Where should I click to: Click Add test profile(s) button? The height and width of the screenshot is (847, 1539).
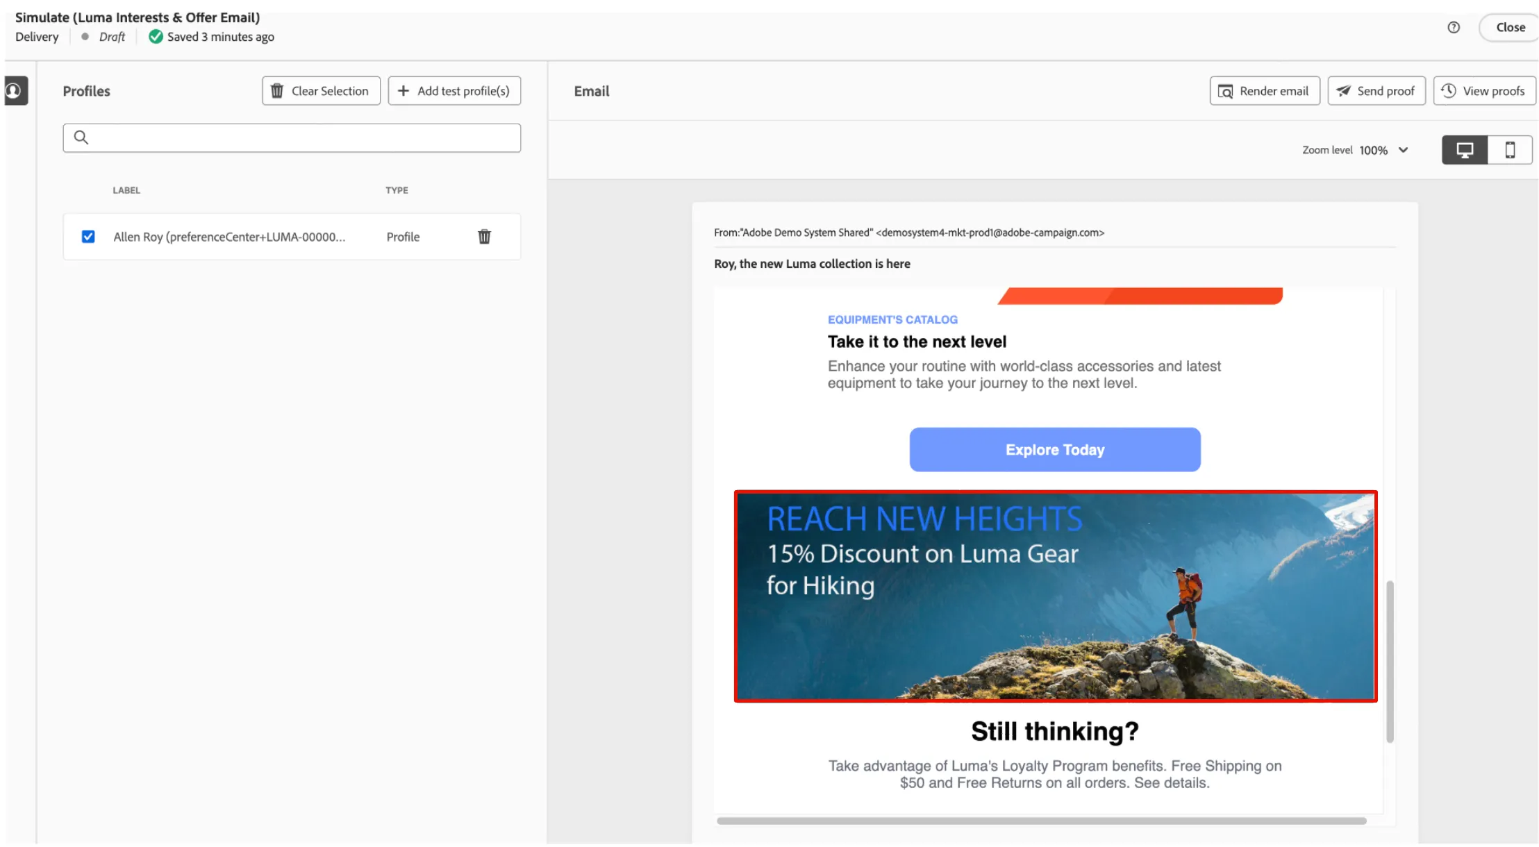tap(454, 91)
